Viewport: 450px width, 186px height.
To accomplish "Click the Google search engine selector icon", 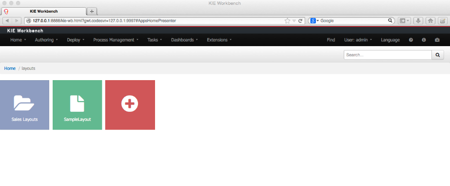I will (x=314, y=20).
